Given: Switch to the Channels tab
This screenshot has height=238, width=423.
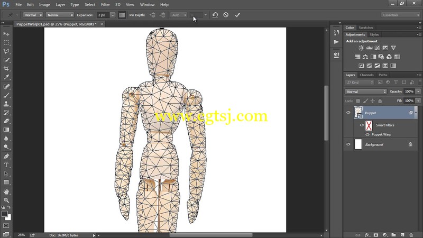Looking at the screenshot, I should (x=366, y=75).
